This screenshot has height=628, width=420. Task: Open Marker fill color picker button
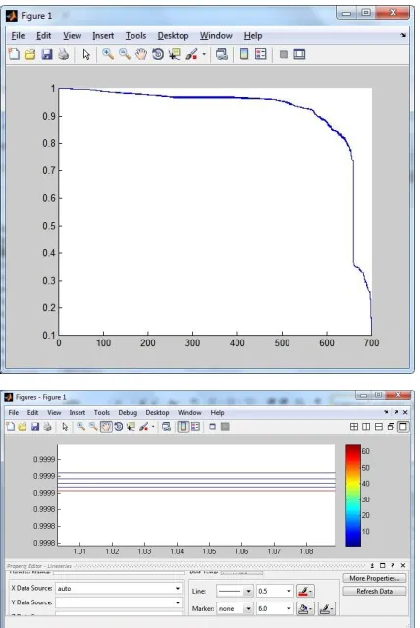[x=304, y=609]
